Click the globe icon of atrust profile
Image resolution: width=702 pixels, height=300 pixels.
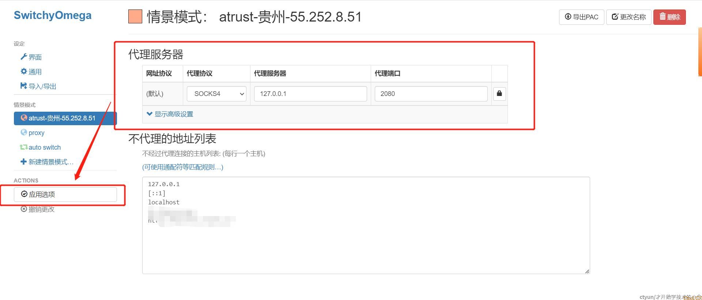tap(24, 118)
